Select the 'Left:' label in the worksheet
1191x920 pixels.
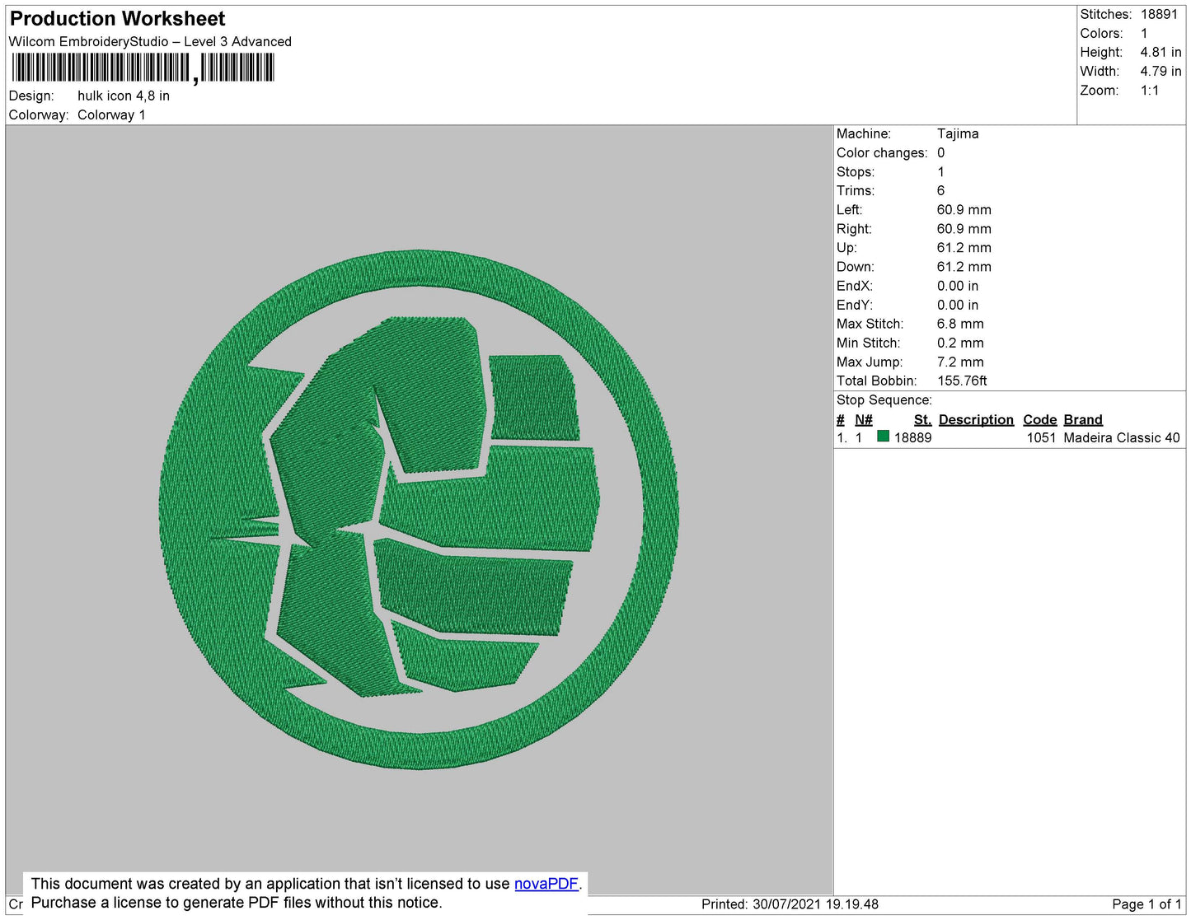coord(849,209)
